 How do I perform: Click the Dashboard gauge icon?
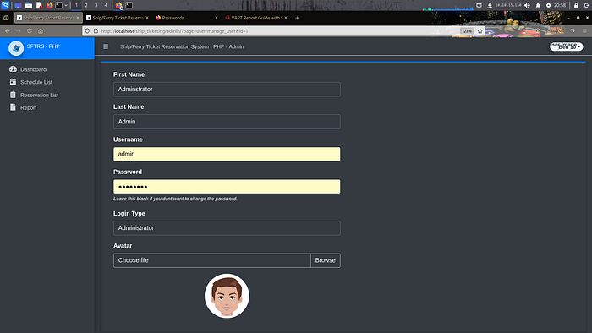pyautogui.click(x=13, y=69)
